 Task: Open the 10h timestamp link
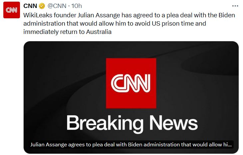click(x=77, y=6)
